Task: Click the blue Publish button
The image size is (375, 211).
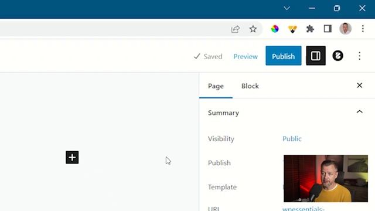Action: click(x=284, y=56)
